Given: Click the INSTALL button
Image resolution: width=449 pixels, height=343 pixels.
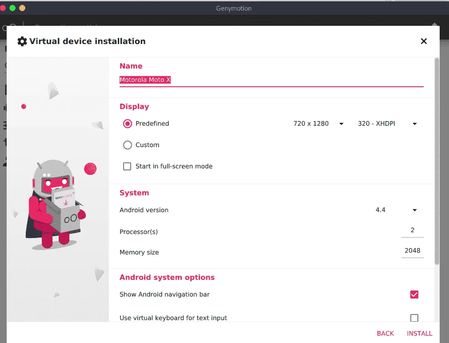Looking at the screenshot, I should coord(420,334).
